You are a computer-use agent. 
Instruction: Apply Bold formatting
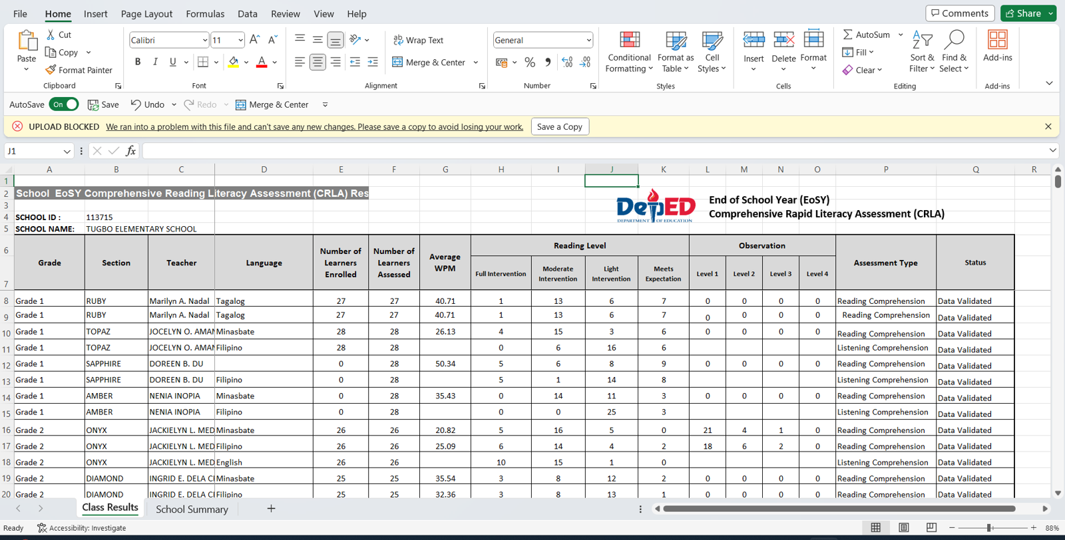point(138,62)
